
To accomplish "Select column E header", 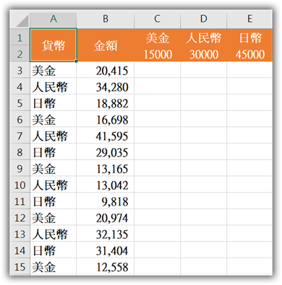I will point(249,19).
